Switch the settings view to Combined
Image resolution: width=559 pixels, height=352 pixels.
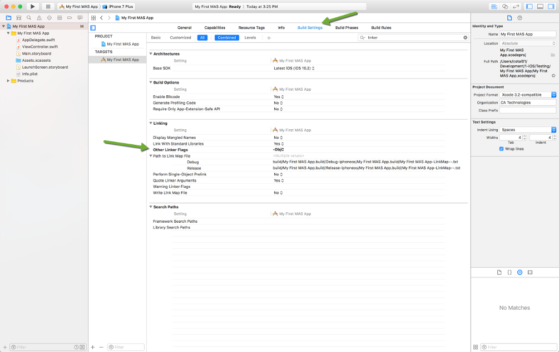pos(227,37)
